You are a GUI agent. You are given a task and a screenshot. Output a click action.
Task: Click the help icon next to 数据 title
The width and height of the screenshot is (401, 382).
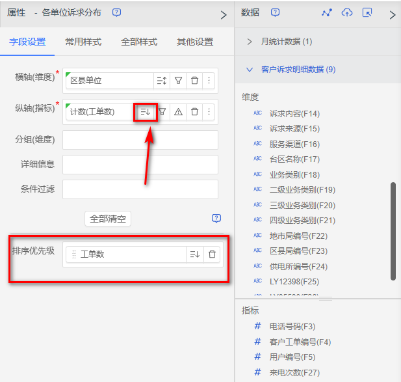coord(275,13)
